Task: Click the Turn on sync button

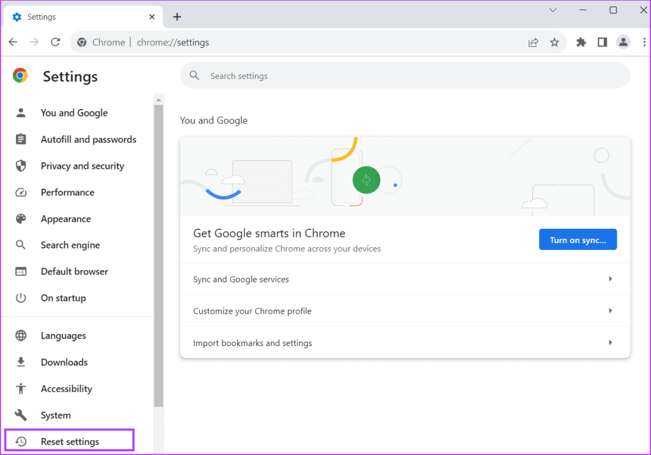Action: [x=578, y=240]
